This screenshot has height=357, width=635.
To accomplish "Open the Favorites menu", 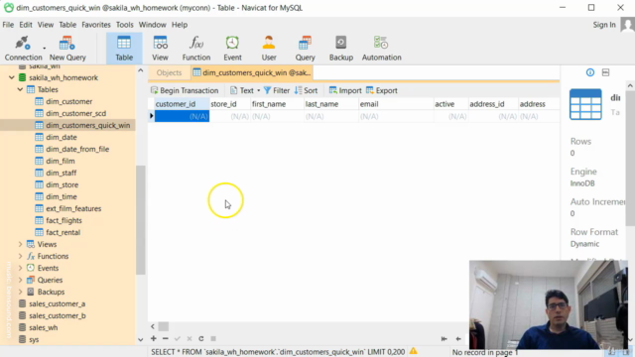I will pyautogui.click(x=96, y=25).
